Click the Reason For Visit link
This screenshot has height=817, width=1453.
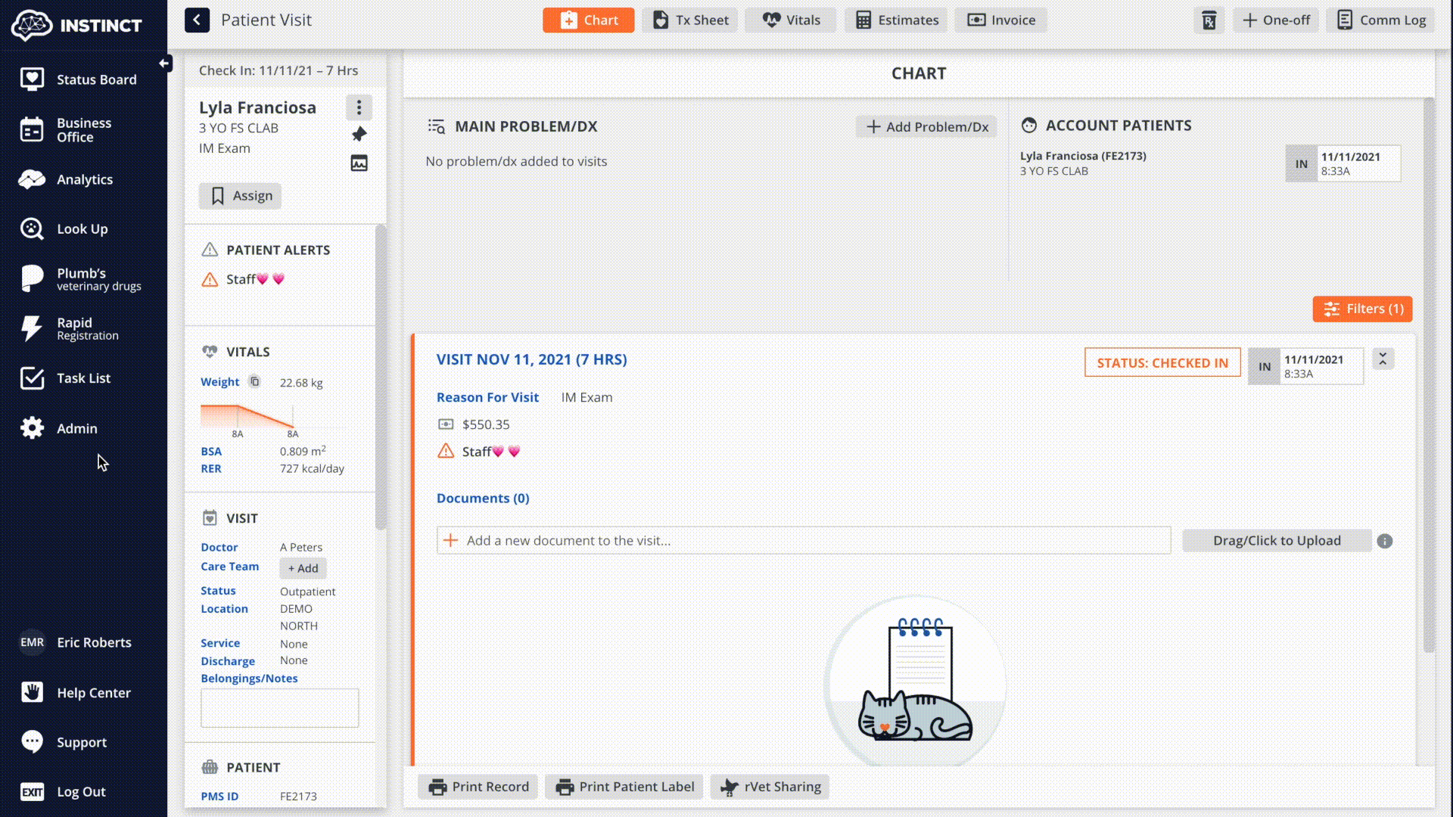(x=487, y=397)
